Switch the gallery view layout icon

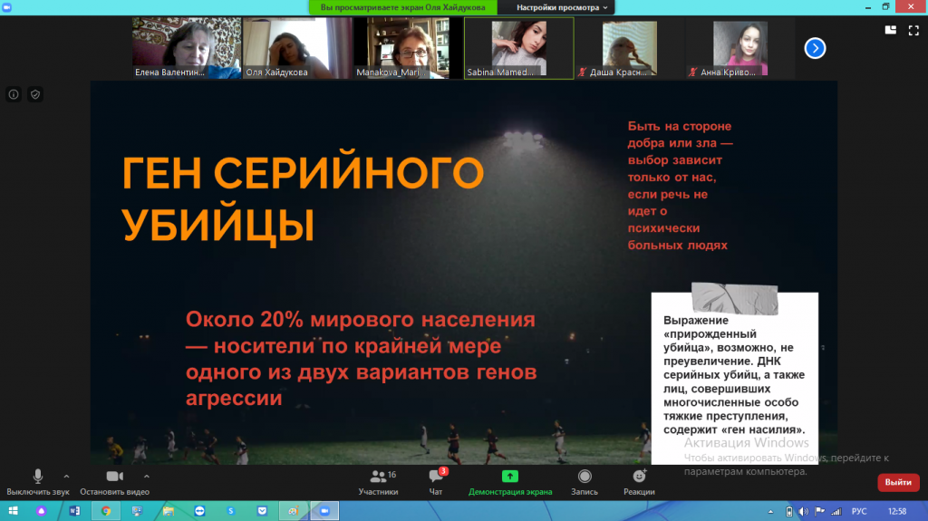[890, 29]
